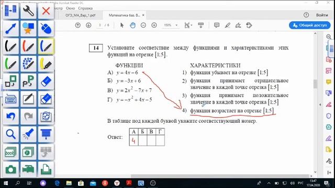Click the page number field
Viewport: 335px width, 188px height.
click(100, 25)
